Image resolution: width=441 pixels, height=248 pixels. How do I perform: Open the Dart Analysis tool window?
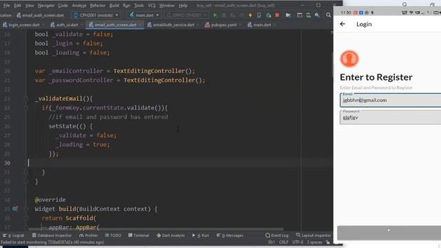pos(170,236)
